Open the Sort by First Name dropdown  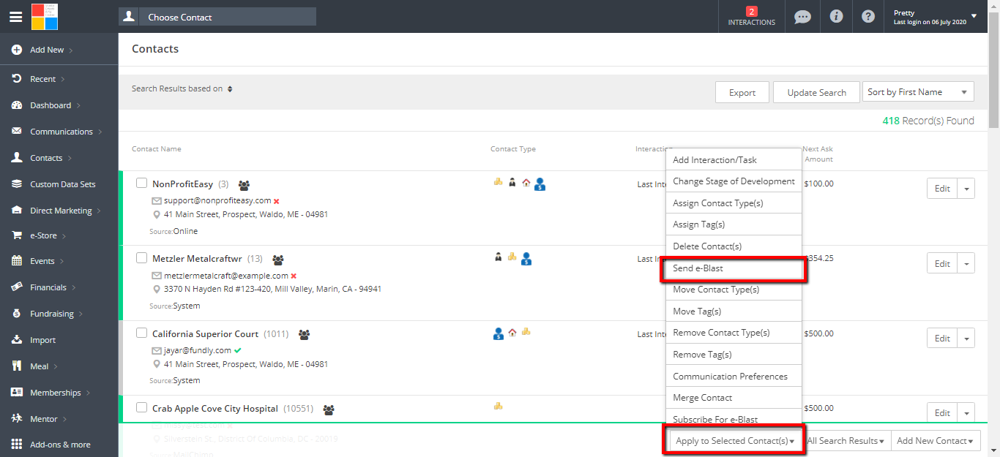(x=918, y=92)
